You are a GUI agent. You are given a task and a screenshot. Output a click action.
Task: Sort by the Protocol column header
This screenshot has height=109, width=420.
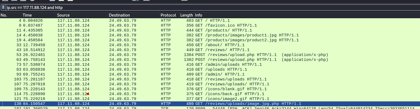click(169, 15)
